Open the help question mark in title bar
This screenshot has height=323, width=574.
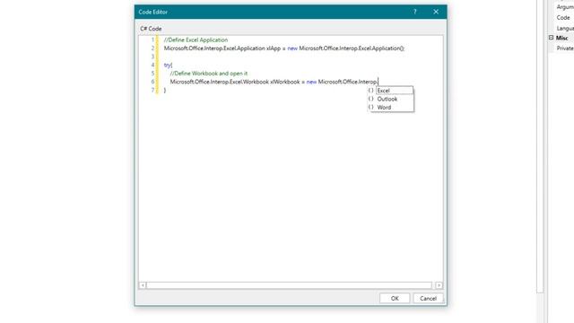[x=414, y=12]
